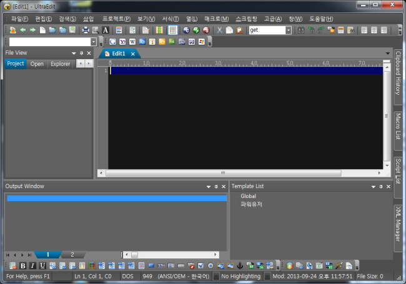Expand the File View panel options arrow

coord(74,54)
